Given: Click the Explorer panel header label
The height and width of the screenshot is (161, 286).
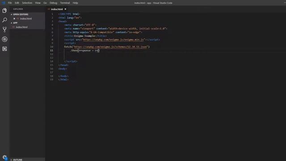Looking at the screenshot, I should 18,9.
